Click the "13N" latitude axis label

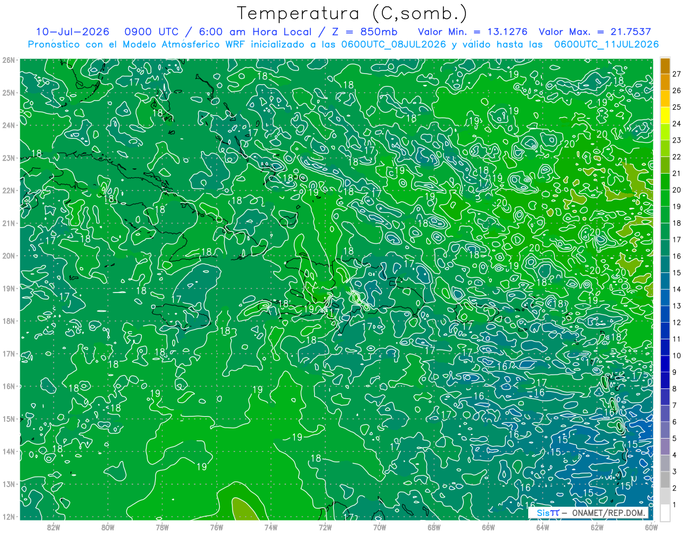pos(8,484)
